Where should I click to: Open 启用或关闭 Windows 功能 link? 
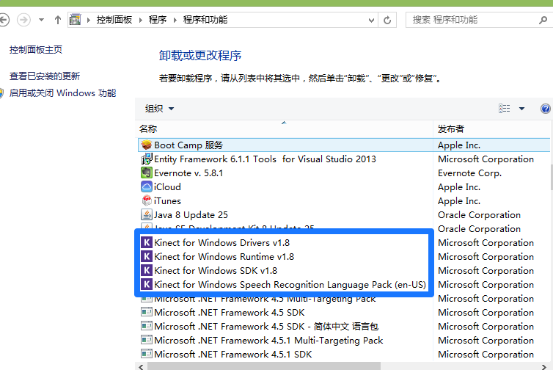[63, 93]
